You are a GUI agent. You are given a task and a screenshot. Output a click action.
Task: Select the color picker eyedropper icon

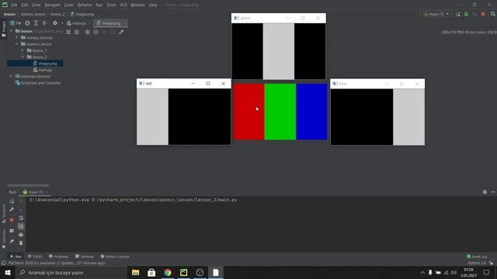pyautogui.click(x=121, y=32)
